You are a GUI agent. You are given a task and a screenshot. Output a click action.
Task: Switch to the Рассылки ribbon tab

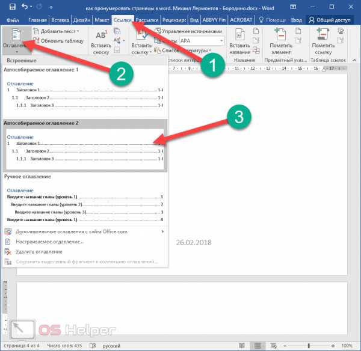pyautogui.click(x=147, y=20)
